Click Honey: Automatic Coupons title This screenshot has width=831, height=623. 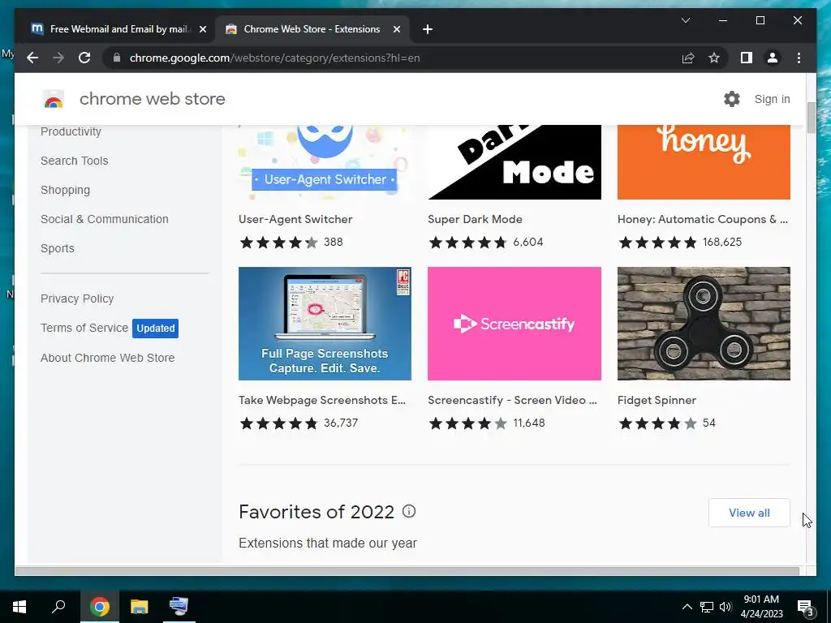tap(702, 219)
